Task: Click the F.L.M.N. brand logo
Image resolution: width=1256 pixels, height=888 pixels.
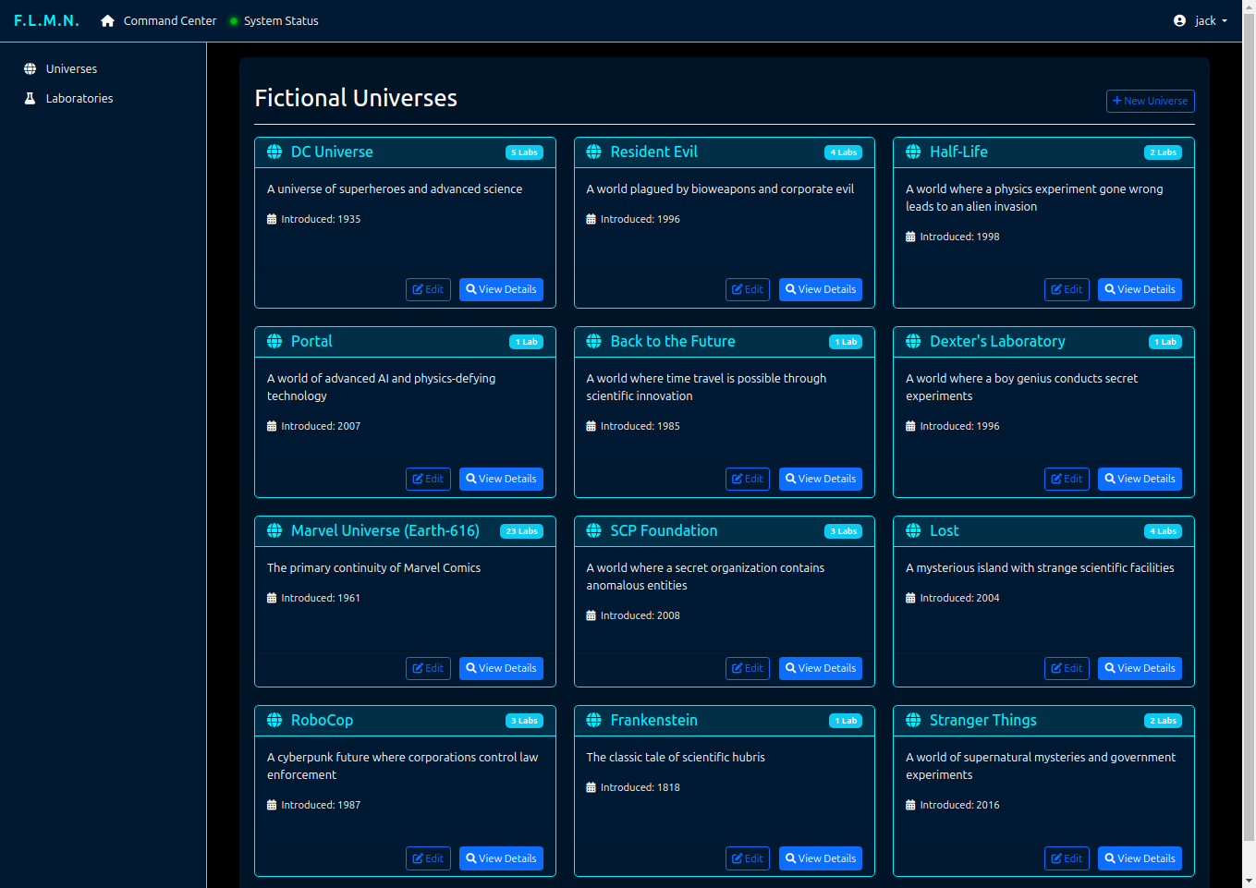Action: click(46, 20)
